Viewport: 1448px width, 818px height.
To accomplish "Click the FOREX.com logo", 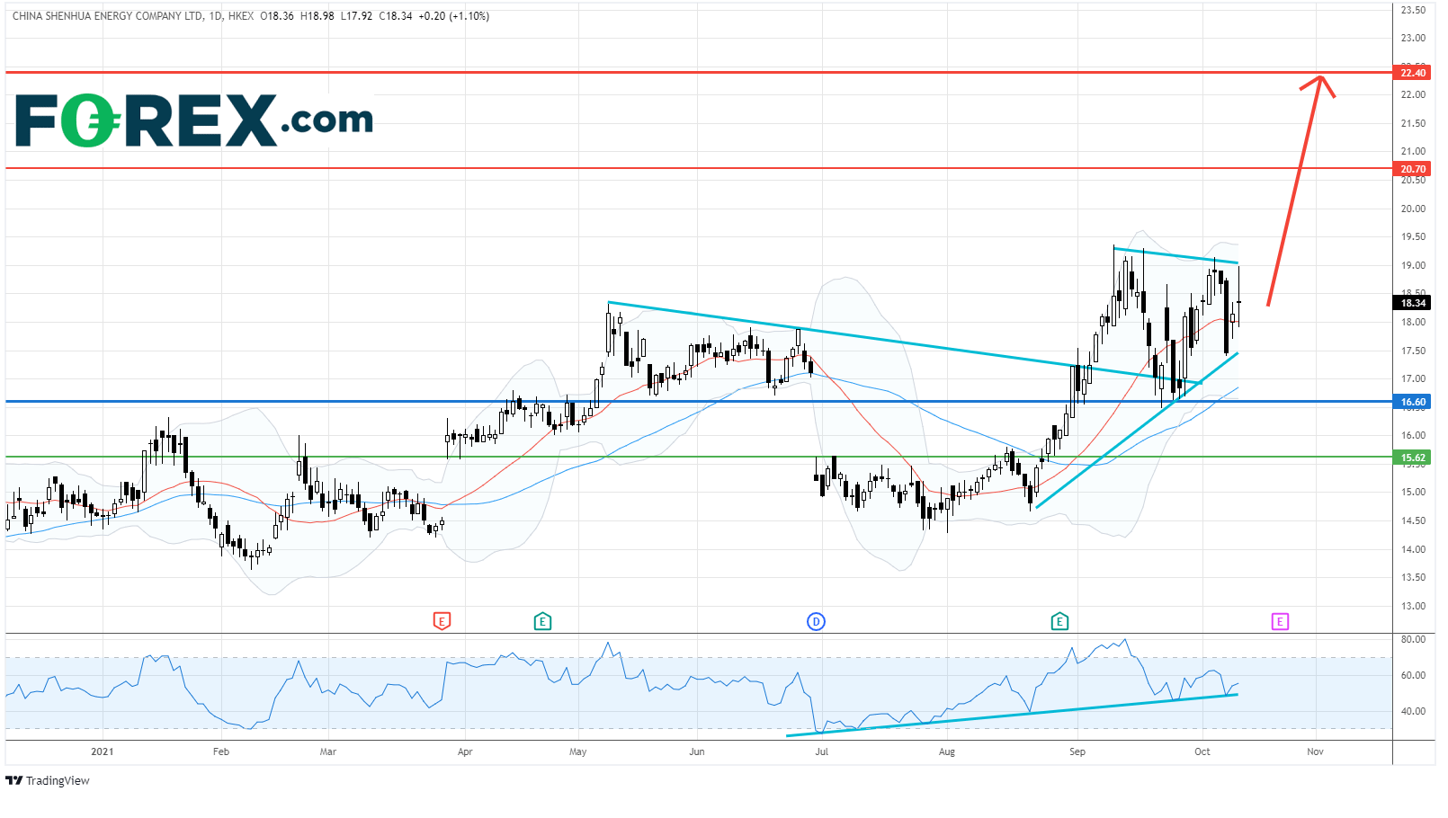I will [194, 120].
